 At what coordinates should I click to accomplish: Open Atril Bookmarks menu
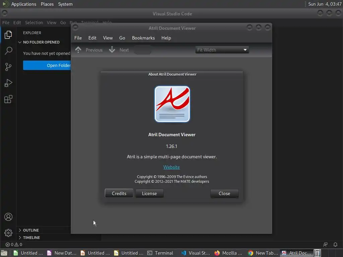click(143, 38)
